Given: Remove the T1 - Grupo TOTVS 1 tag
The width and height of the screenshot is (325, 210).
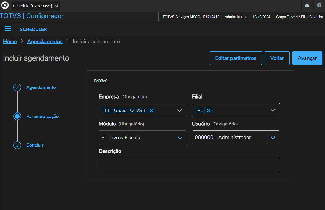Looking at the screenshot, I should click(151, 110).
